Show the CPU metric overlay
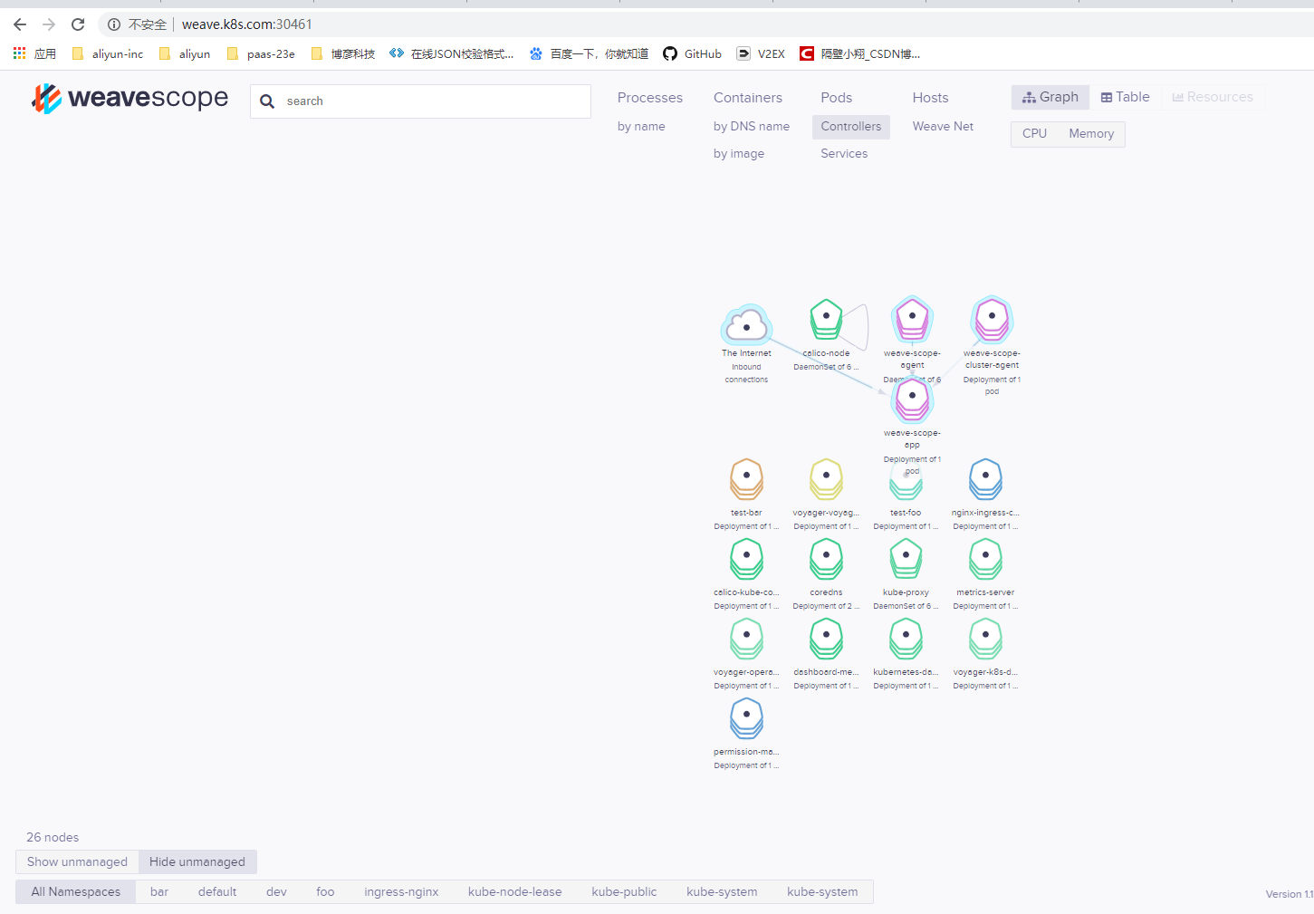This screenshot has width=1314, height=914. click(1034, 134)
